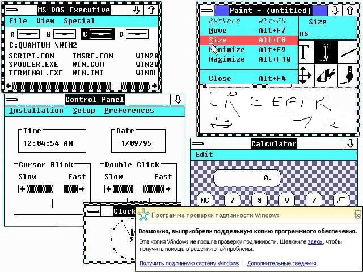The width and height of the screenshot is (363, 272).
Task: Click calculator key 7
Action: tap(232, 200)
